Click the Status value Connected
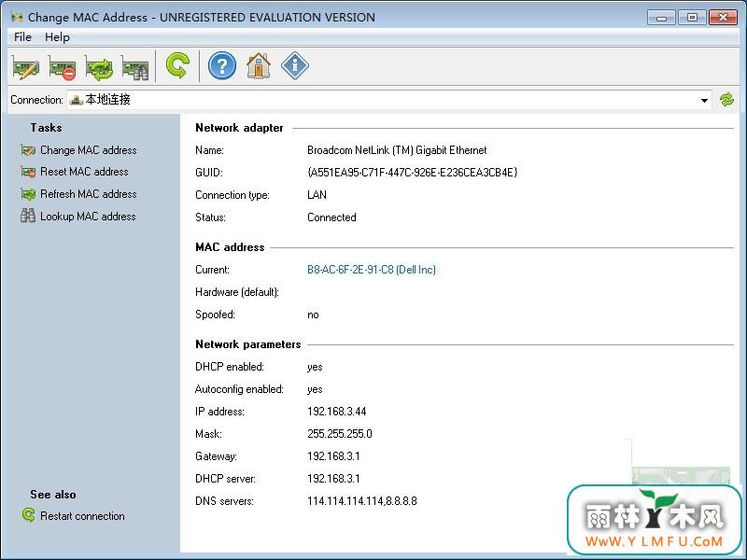 (331, 217)
